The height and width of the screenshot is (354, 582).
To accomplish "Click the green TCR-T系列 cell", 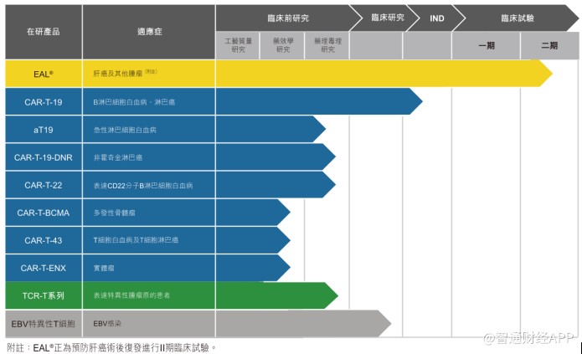I will [x=44, y=295].
